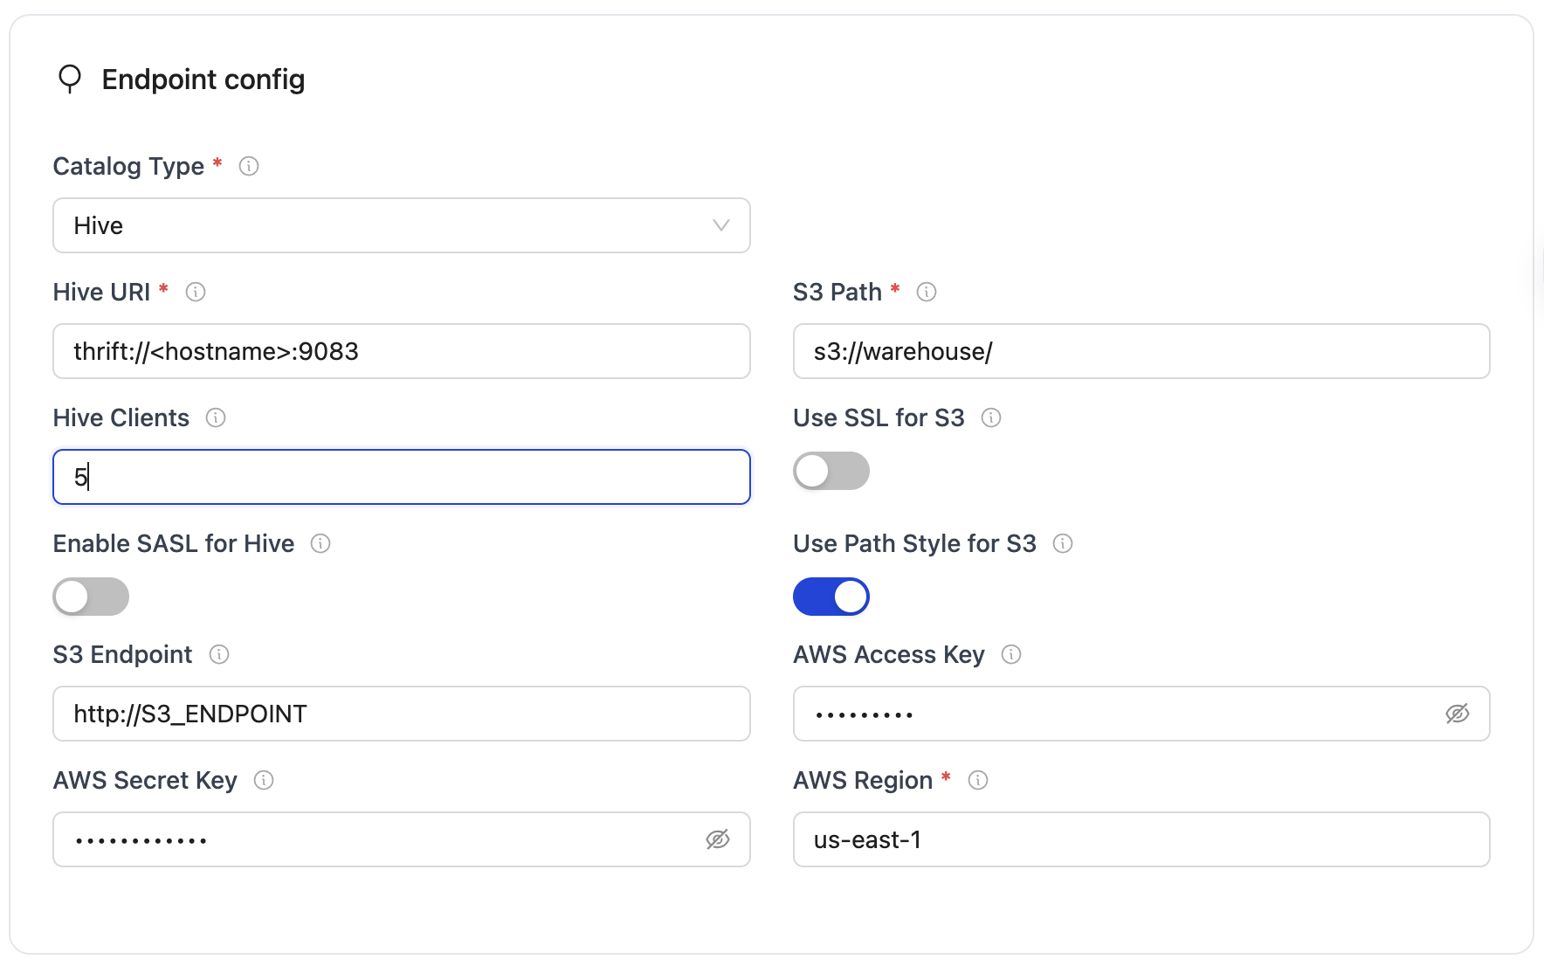Click the Endpoint config header icon
This screenshot has height=980, width=1544.
[70, 79]
